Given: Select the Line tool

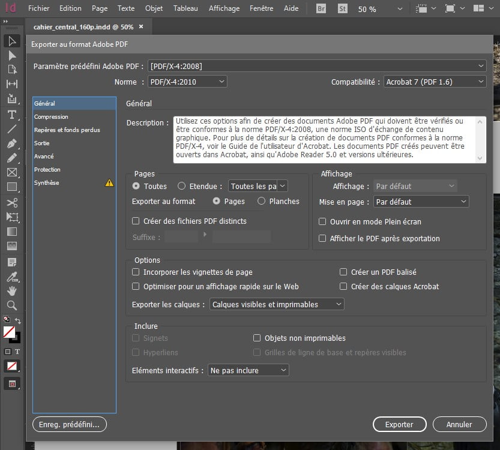Looking at the screenshot, I should coord(11,129).
